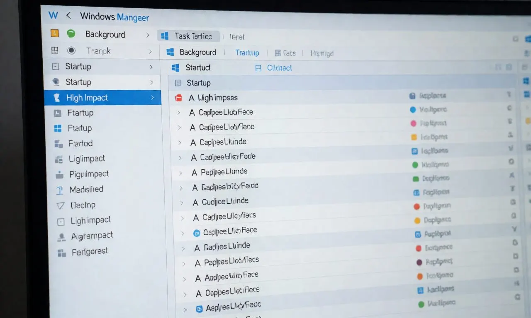Click square icon beside Ligh impact

[x=61, y=222]
